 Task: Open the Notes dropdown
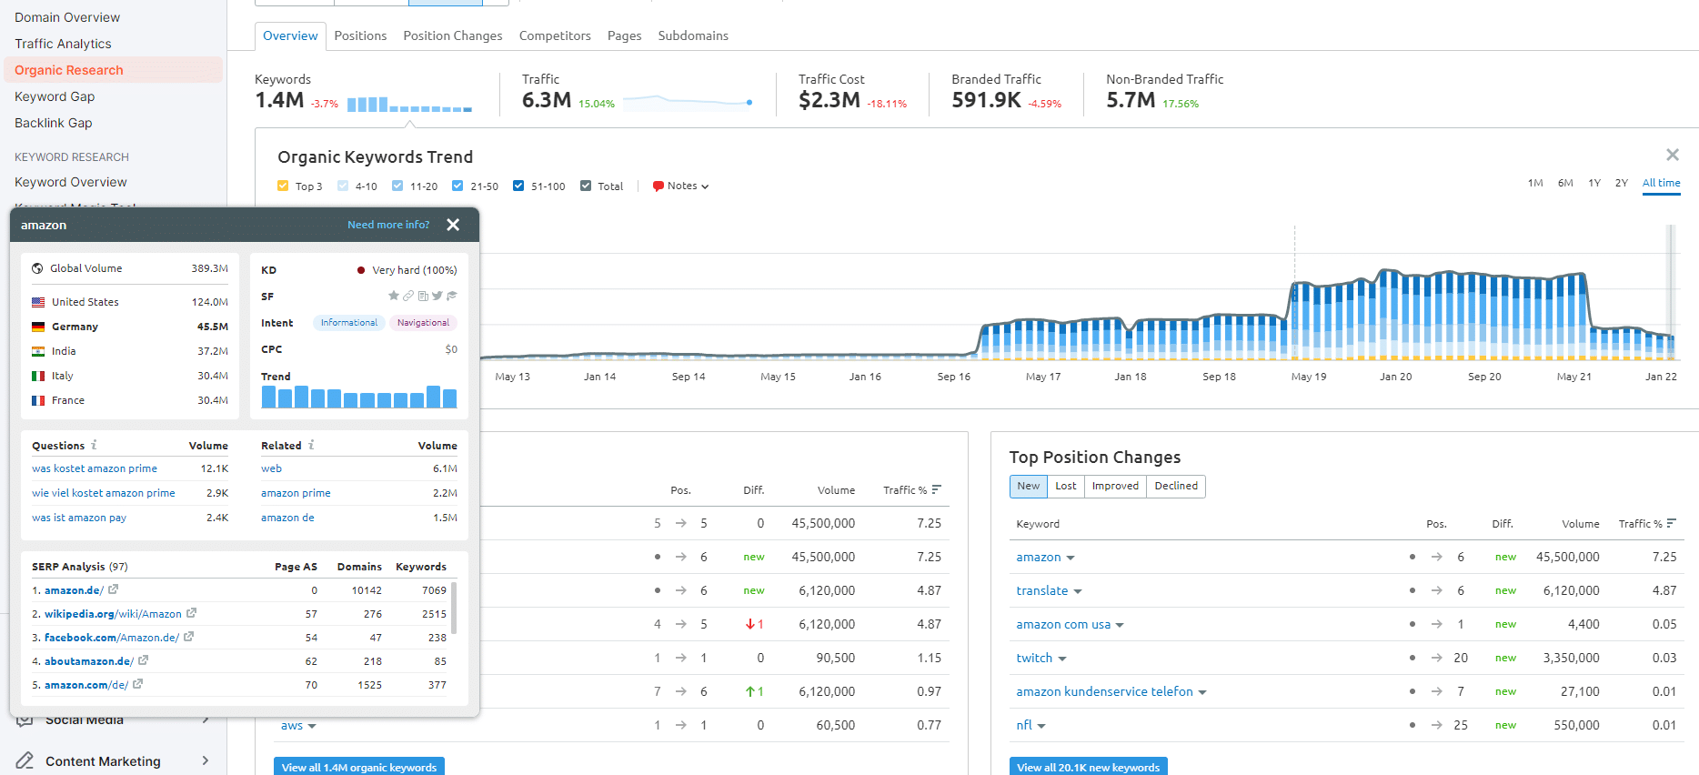point(682,186)
